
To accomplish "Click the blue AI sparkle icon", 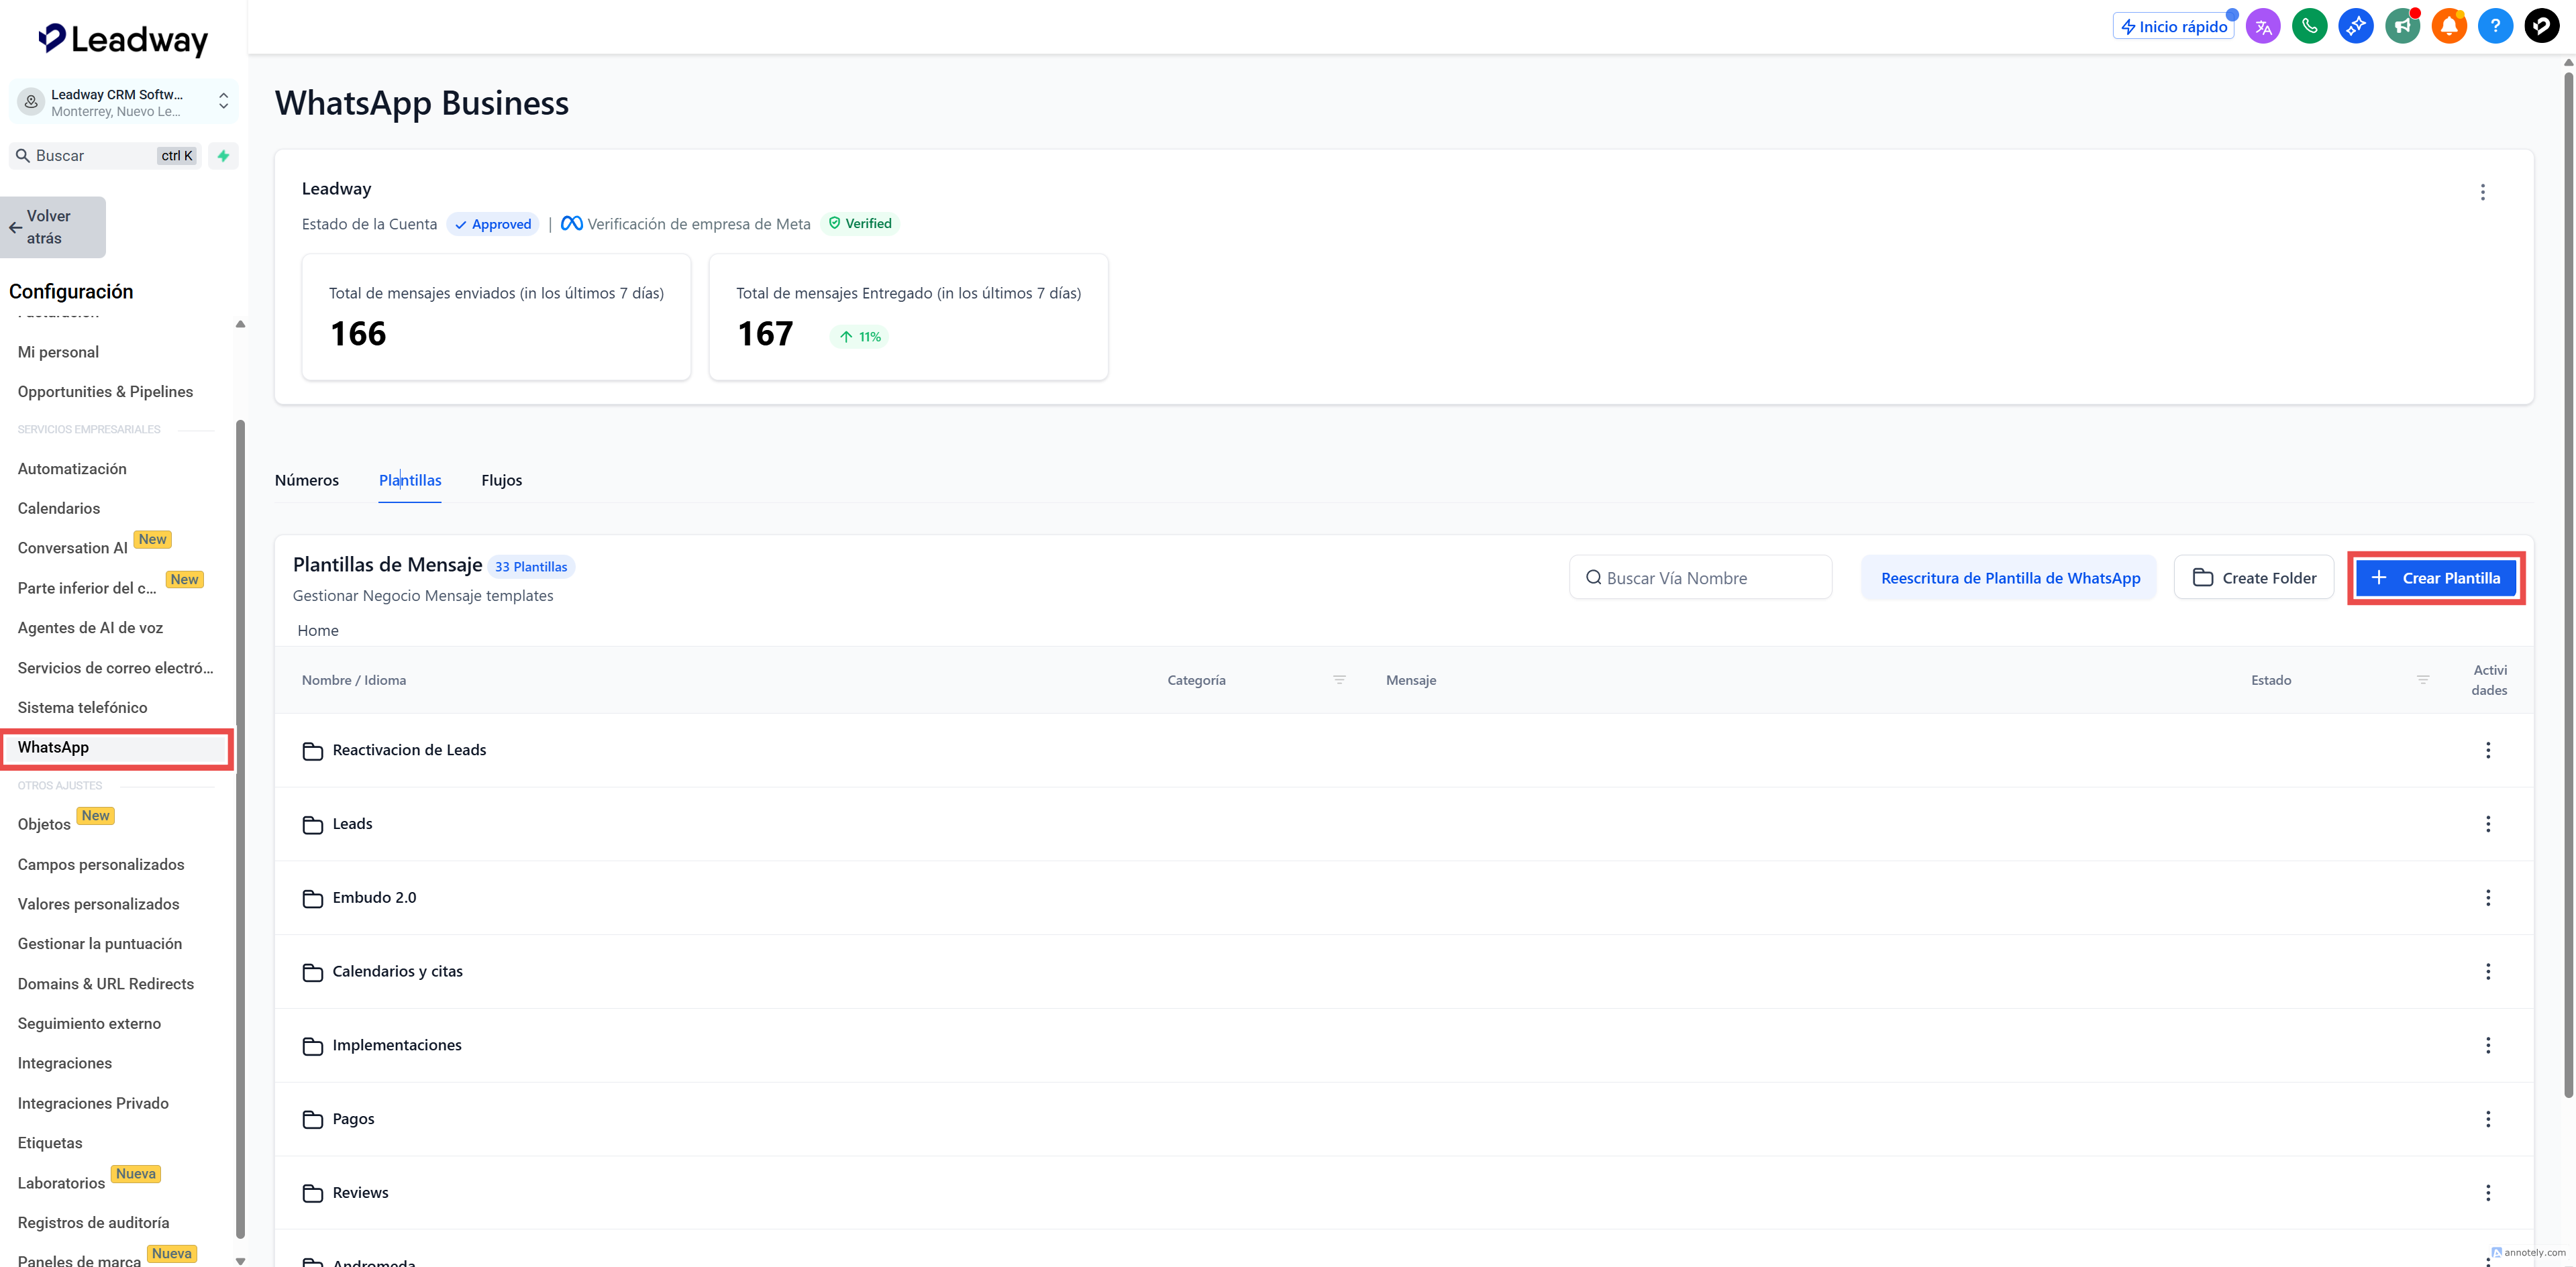I will (x=2356, y=26).
